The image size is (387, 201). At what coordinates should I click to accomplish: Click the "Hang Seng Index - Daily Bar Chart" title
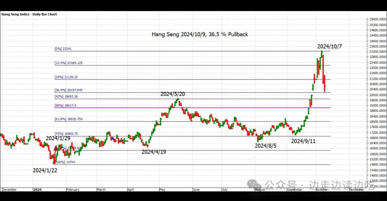[29, 14]
